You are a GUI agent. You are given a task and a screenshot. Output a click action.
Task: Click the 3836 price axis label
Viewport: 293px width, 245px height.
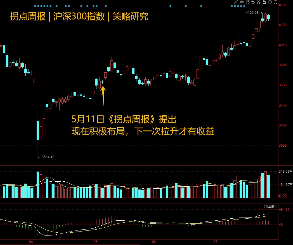pyautogui.click(x=283, y=85)
